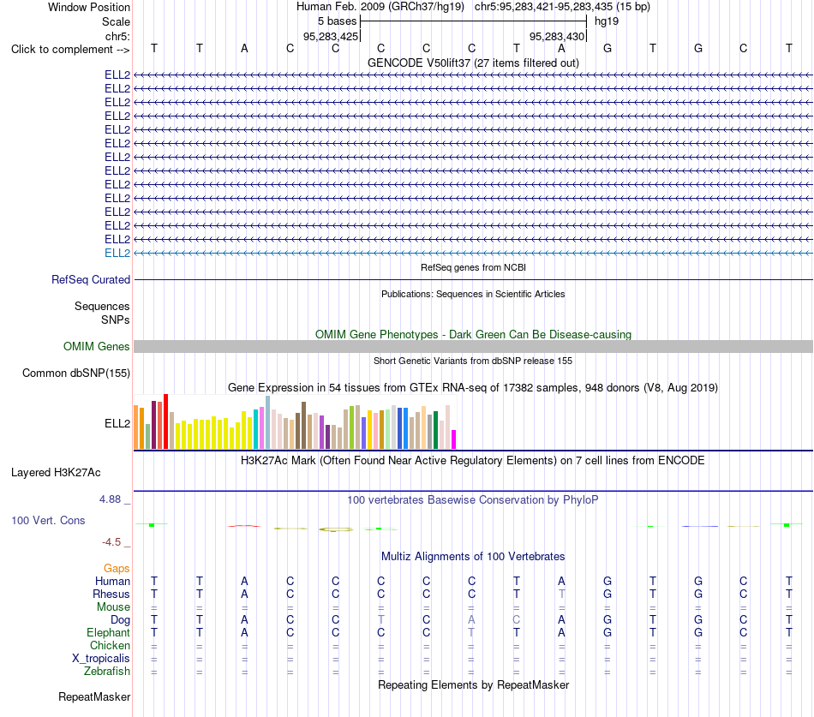
Task: Click the light-blue ELL2 transcript label
Action: point(117,253)
